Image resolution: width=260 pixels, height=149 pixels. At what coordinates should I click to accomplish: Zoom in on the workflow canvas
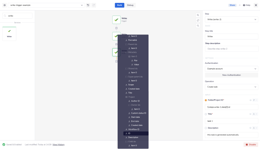pyautogui.click(x=198, y=15)
